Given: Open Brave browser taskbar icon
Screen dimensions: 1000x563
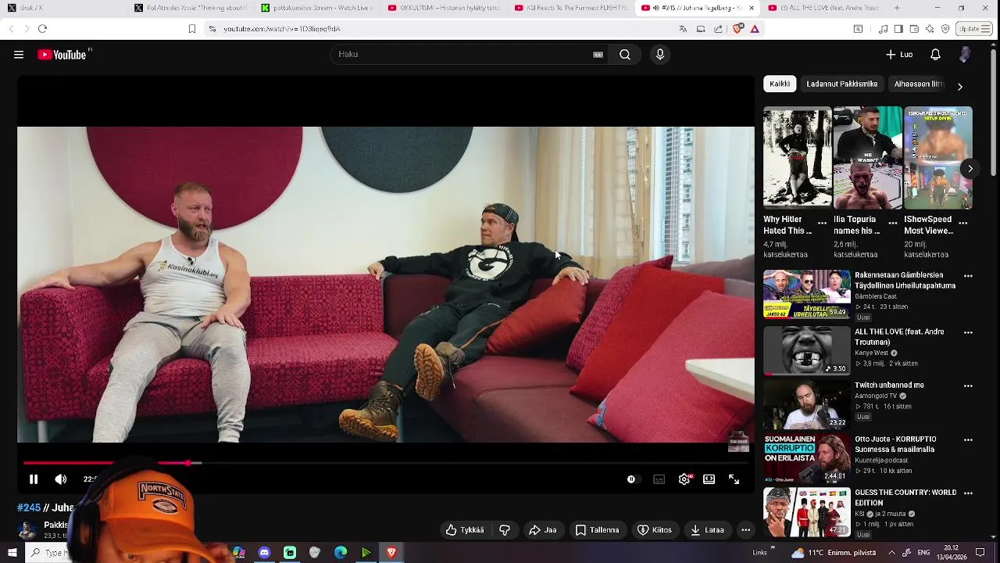Looking at the screenshot, I should tap(391, 553).
